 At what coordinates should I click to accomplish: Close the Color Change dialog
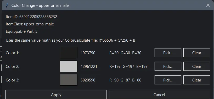tap(208, 5)
